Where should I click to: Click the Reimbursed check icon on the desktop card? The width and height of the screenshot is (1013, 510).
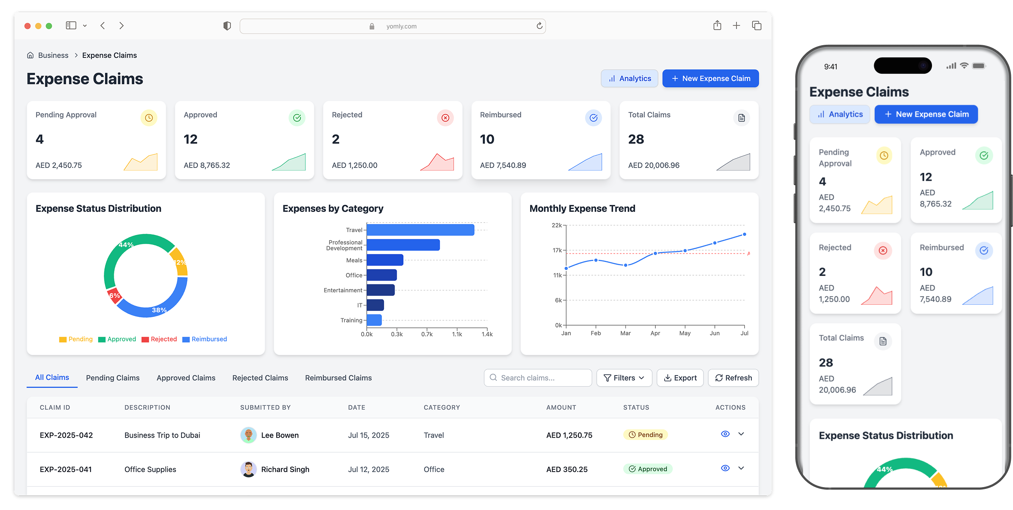tap(594, 118)
